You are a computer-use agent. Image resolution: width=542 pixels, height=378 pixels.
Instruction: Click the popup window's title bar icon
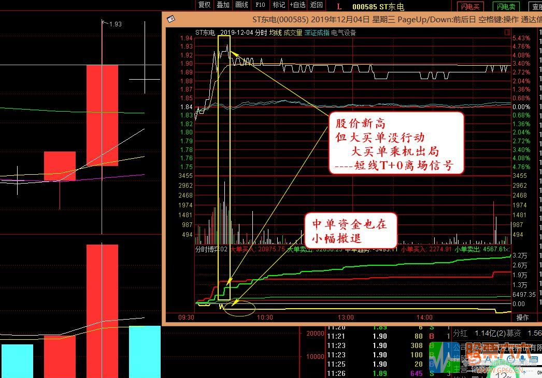[x=171, y=19]
